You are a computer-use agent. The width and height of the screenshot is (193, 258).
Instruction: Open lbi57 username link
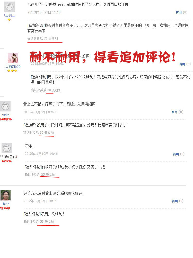6,204
